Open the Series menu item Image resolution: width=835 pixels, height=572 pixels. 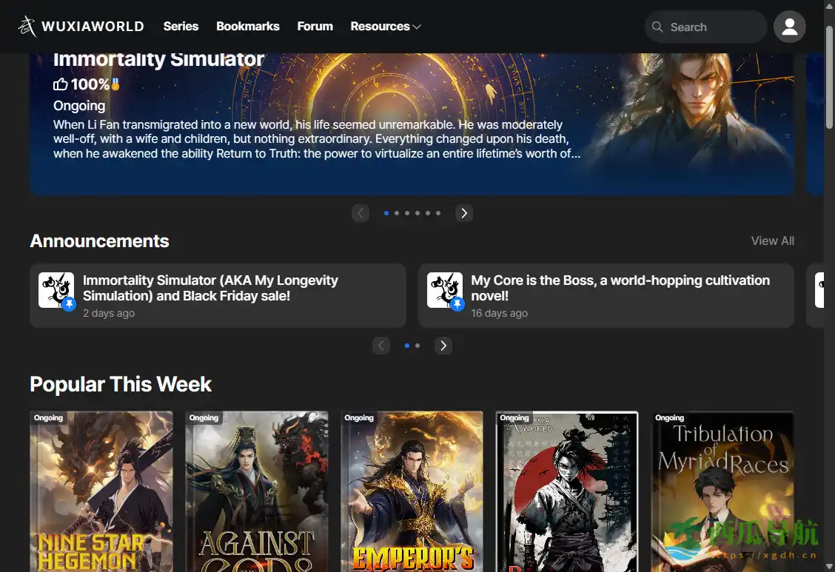point(181,27)
